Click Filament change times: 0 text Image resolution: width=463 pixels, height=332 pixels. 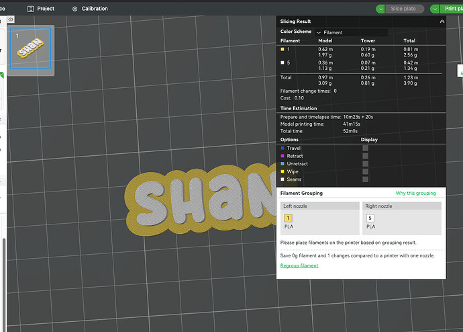[308, 91]
